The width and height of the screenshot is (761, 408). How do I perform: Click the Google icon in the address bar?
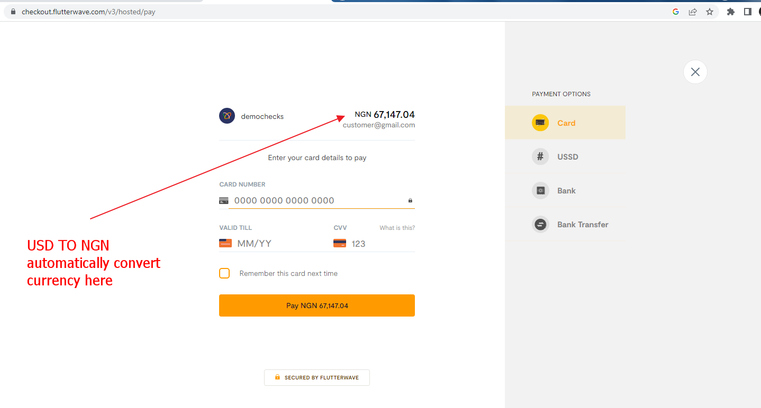click(676, 12)
